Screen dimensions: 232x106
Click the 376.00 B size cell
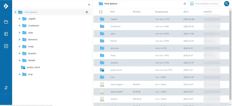pos(137,99)
